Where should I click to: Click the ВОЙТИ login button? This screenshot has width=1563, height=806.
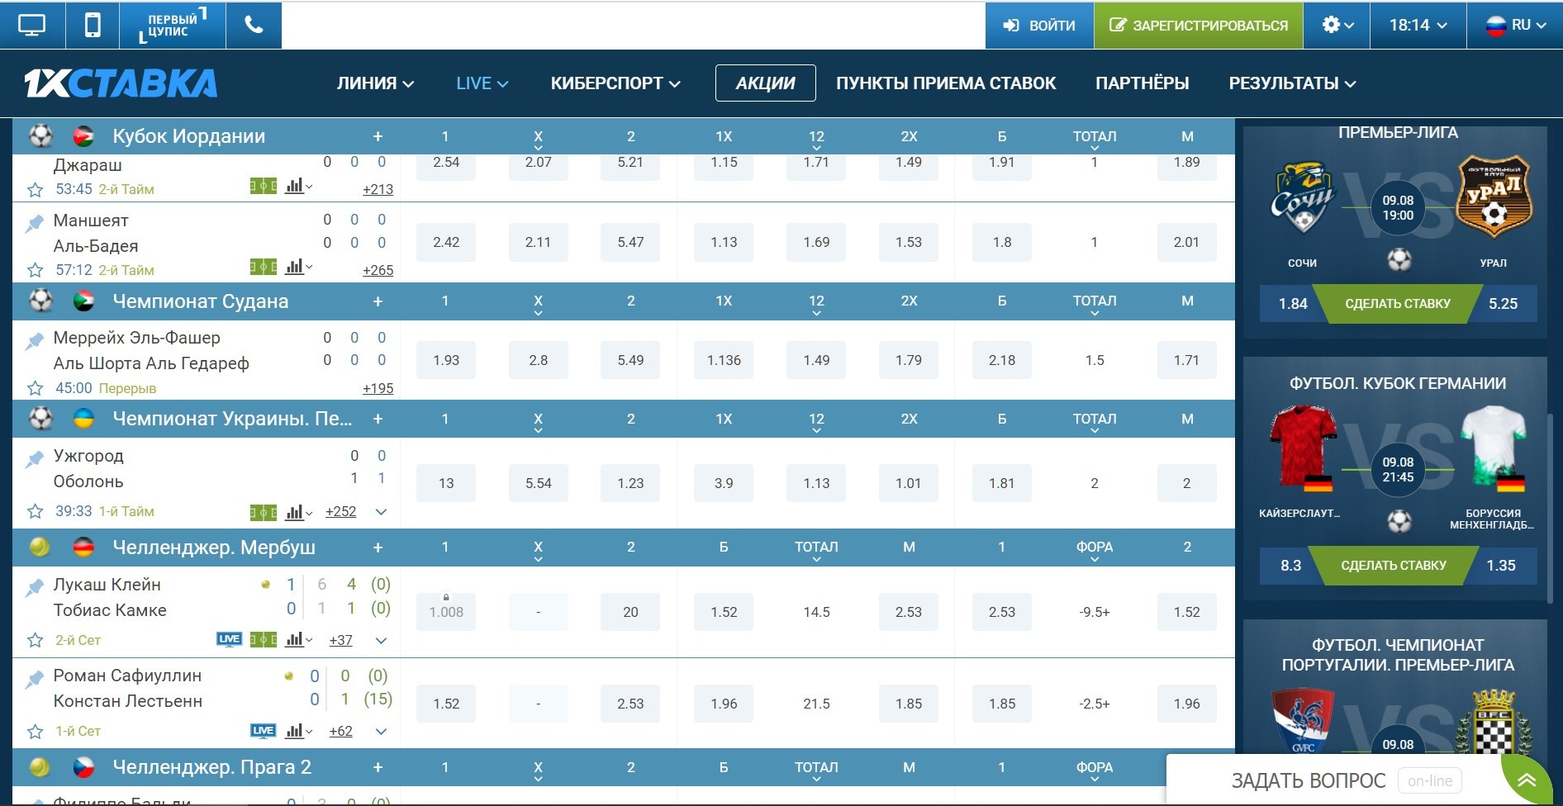tap(1039, 26)
